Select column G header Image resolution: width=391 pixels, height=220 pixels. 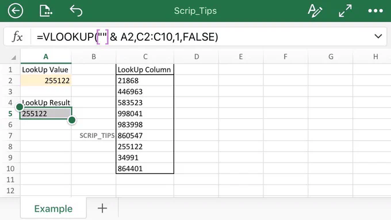331,57
